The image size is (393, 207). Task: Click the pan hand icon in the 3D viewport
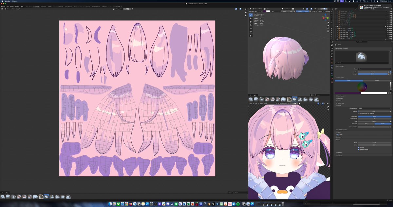[328, 26]
